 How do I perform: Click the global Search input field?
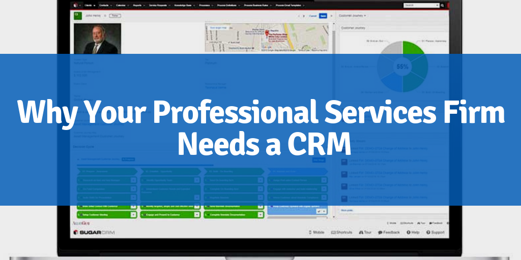pyautogui.click(x=421, y=5)
